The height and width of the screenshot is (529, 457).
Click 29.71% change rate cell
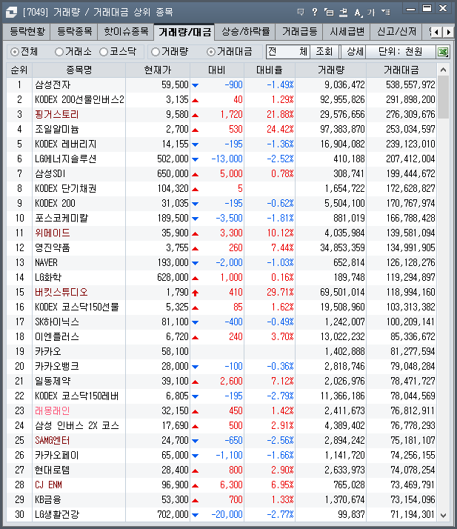(x=280, y=293)
